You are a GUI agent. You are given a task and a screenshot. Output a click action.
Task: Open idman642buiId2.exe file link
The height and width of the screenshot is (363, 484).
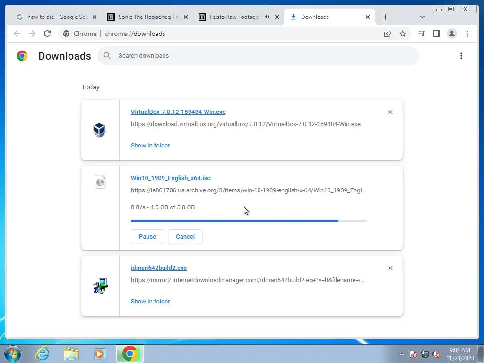point(159,268)
